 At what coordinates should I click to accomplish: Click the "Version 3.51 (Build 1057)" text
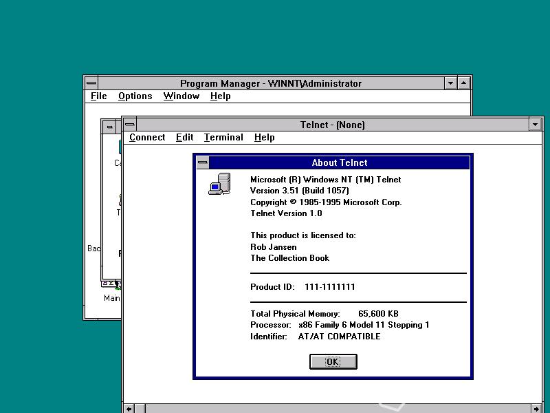(299, 191)
